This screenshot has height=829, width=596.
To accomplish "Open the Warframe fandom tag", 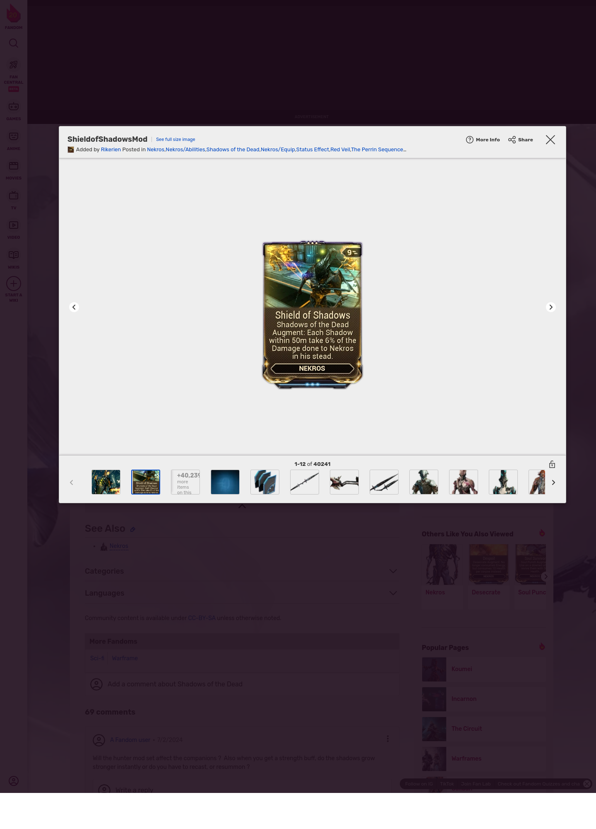I will (x=125, y=658).
